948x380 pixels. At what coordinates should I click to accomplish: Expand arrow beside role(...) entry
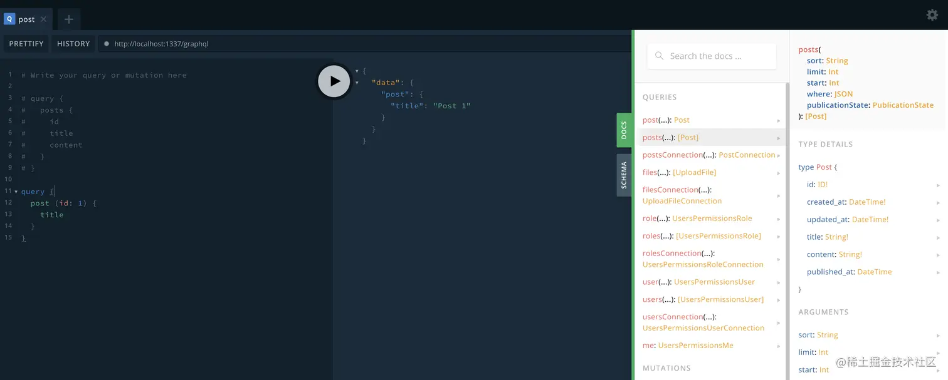(x=779, y=219)
